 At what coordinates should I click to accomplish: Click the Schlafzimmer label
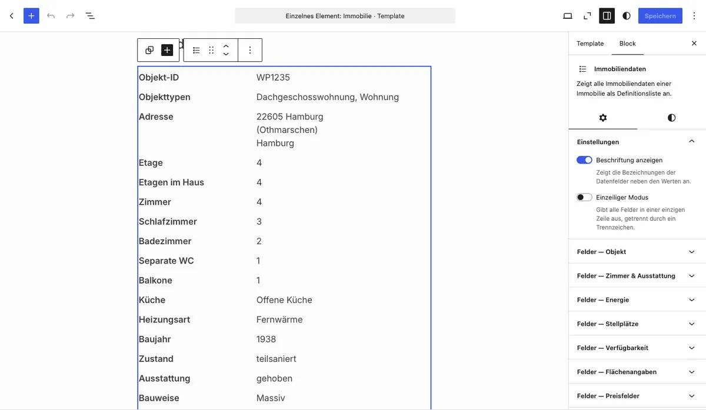point(168,222)
